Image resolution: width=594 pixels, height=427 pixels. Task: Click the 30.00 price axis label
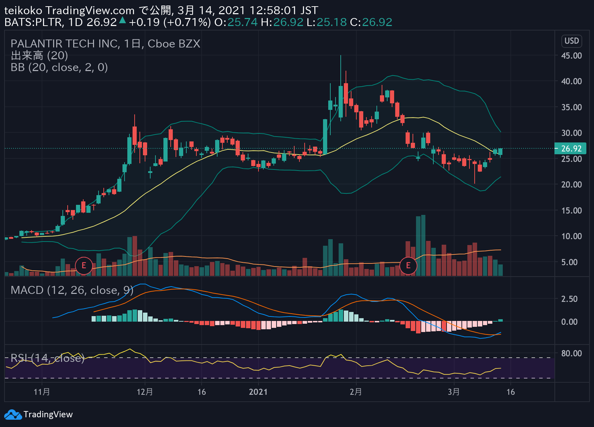[x=571, y=133]
